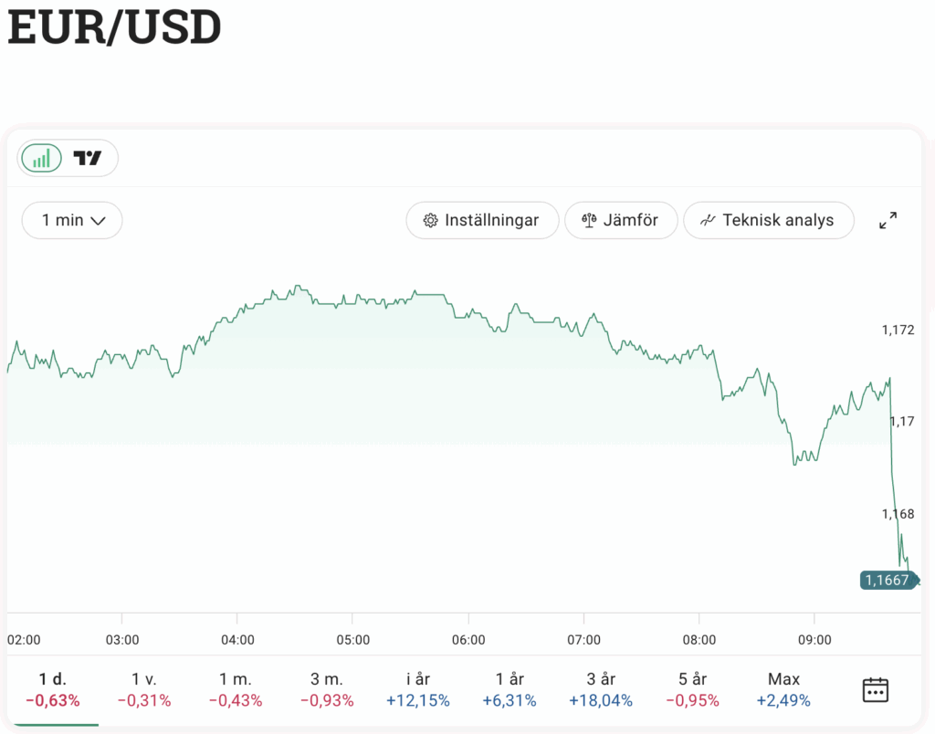Select the i år period tab
The image size is (935, 734).
418,689
